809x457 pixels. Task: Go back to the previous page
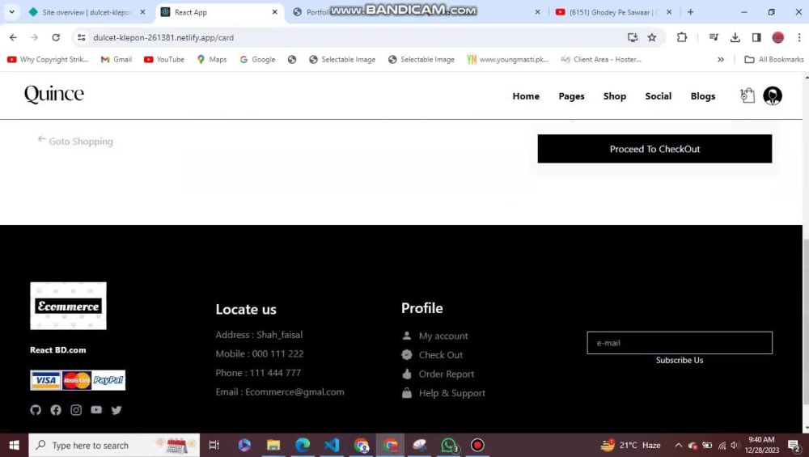[14, 37]
